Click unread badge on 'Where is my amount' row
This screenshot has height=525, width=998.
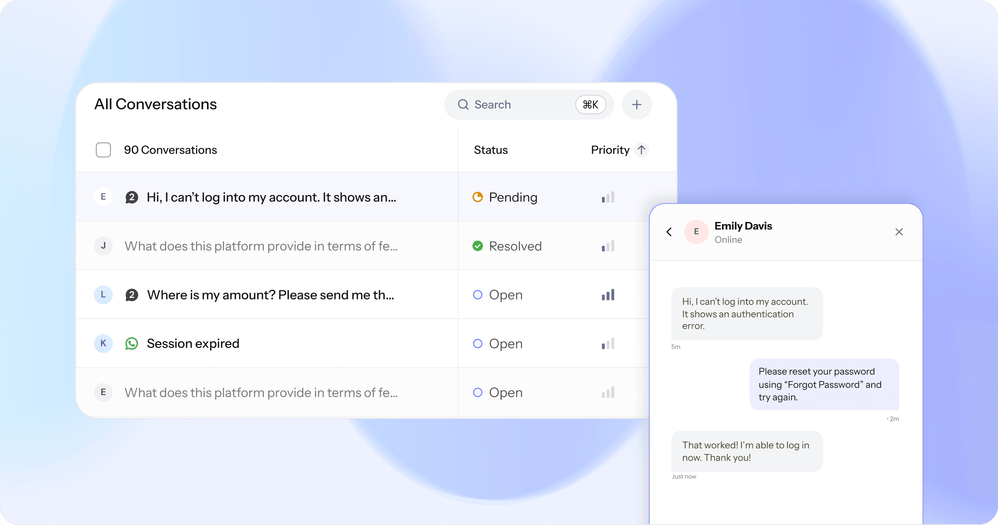click(x=132, y=295)
